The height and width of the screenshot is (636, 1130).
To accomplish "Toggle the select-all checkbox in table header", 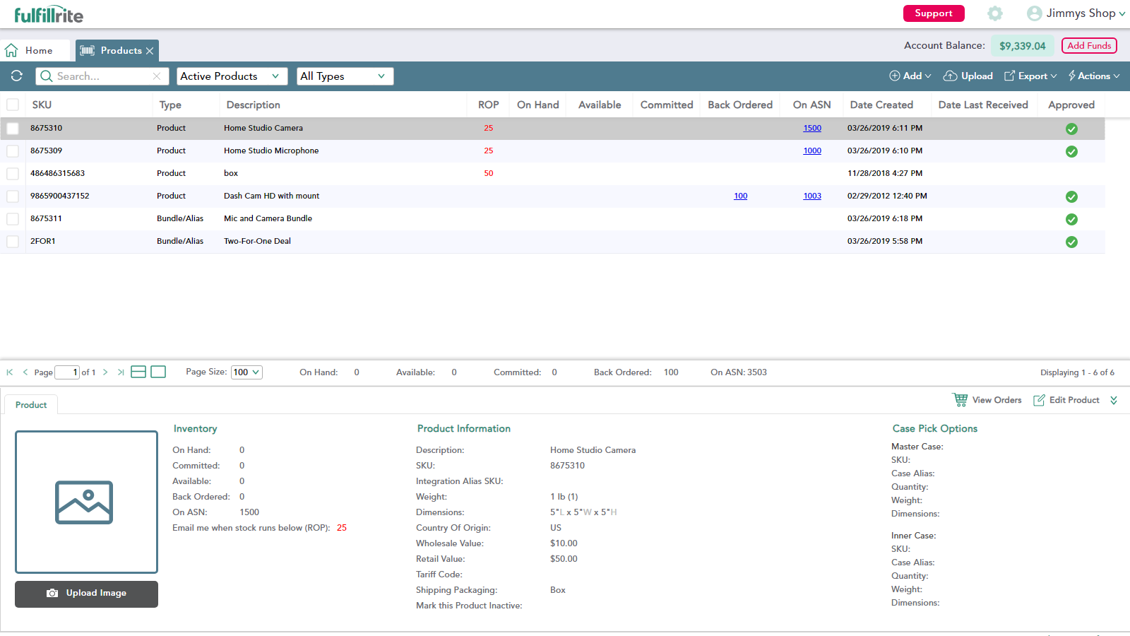I will tap(13, 105).
